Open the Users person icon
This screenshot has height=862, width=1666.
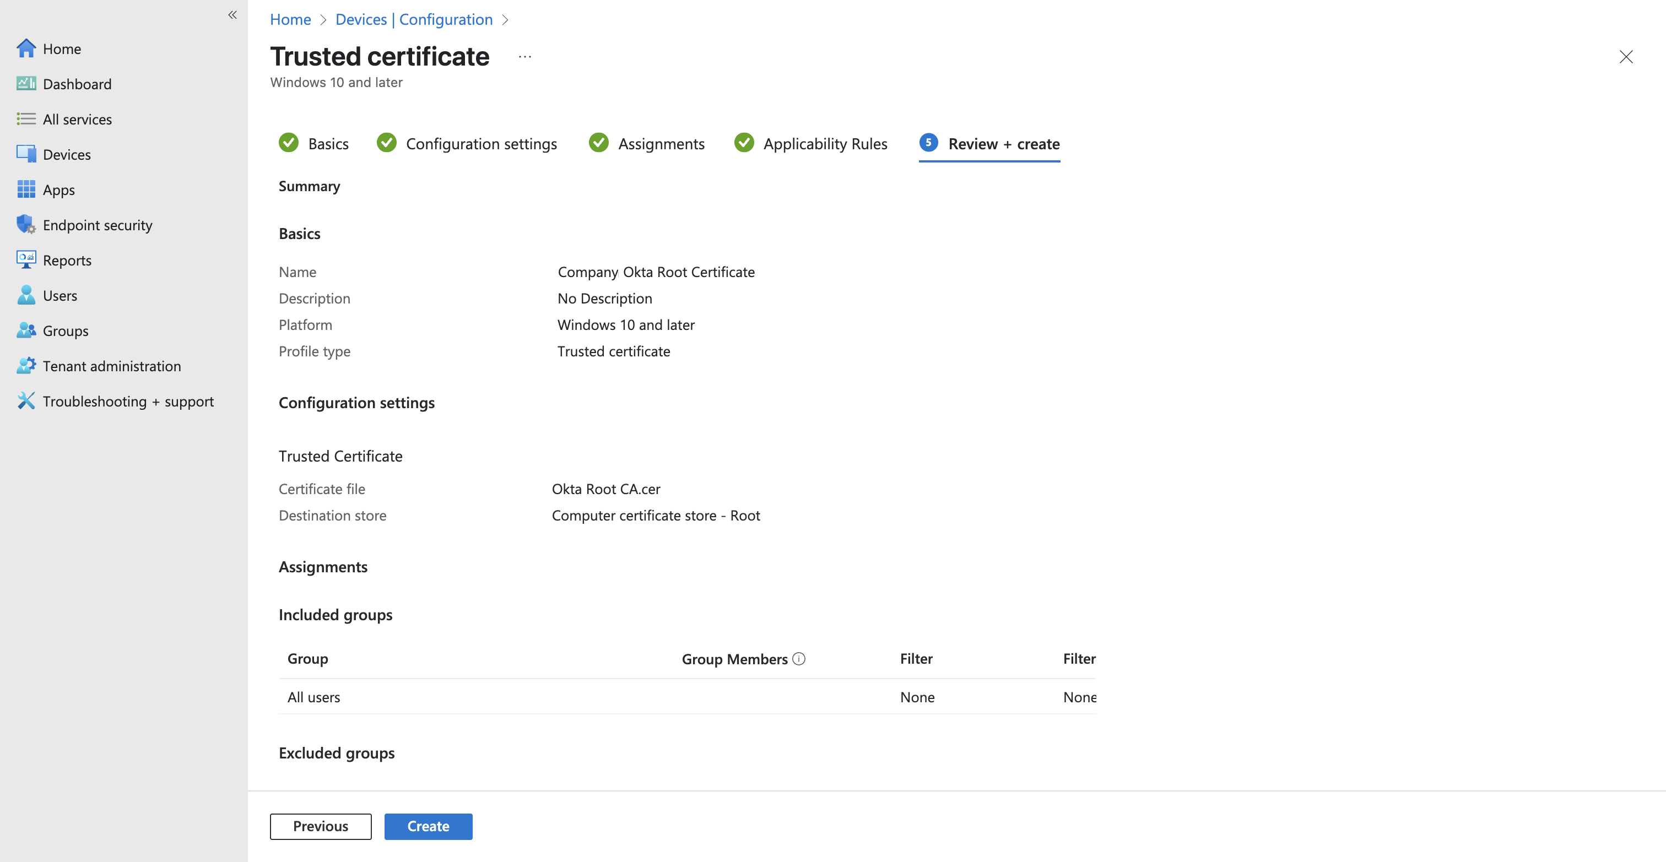click(26, 295)
